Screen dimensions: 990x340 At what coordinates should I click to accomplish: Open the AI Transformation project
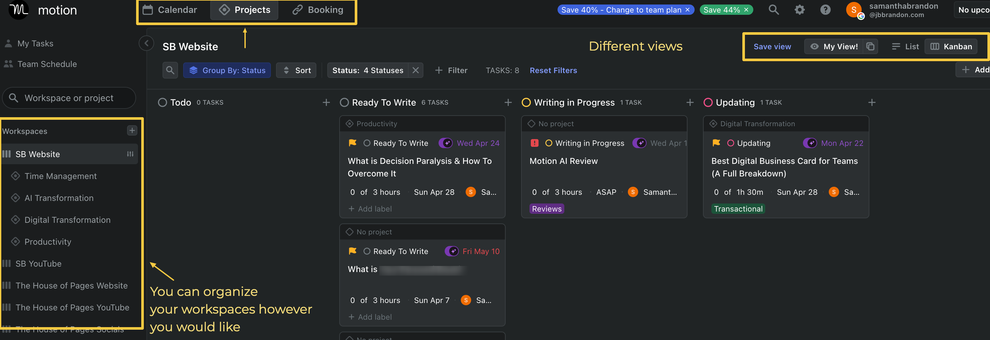pos(59,198)
